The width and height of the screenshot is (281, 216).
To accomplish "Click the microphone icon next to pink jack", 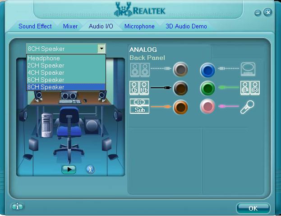I will (247, 107).
